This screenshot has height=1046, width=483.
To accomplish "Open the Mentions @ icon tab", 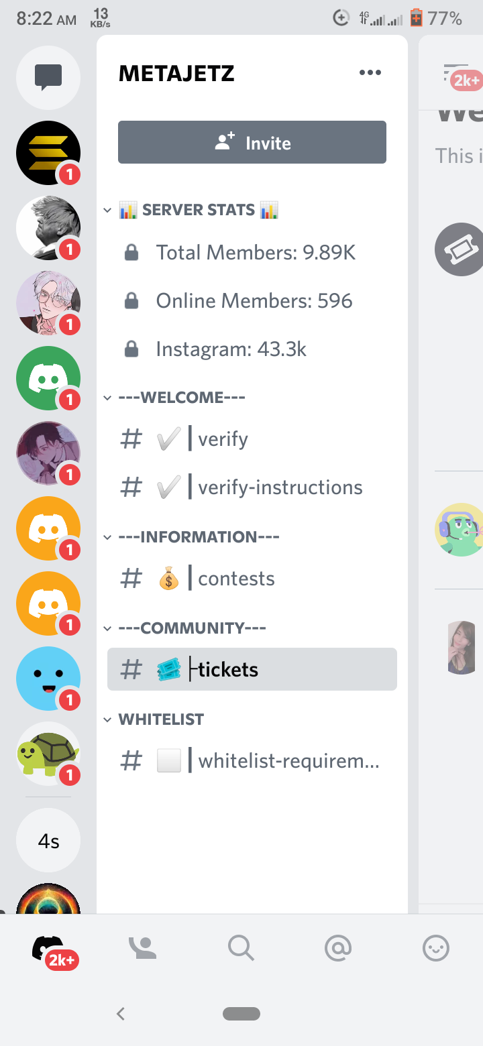I will [338, 948].
